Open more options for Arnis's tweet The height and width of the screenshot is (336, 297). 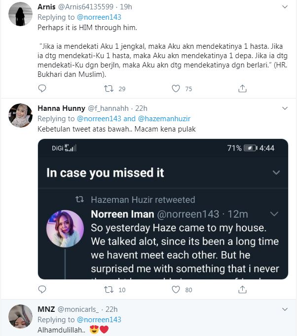pyautogui.click(x=285, y=7)
